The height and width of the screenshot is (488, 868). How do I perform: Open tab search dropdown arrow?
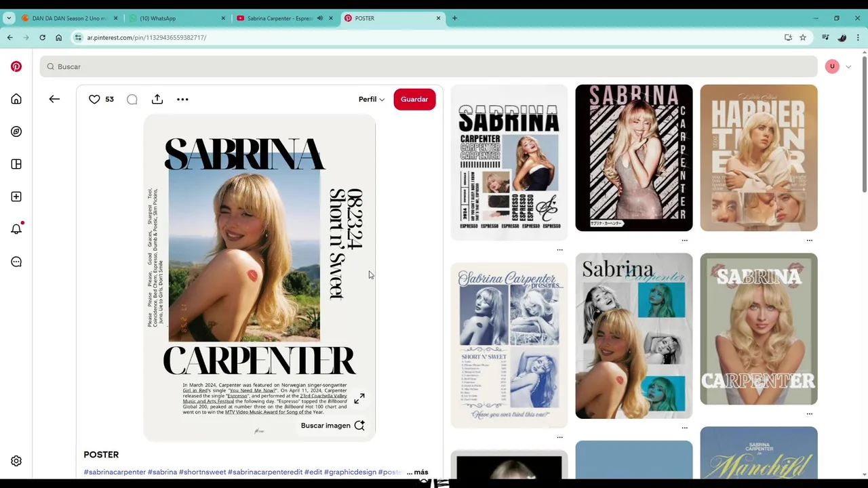8,18
